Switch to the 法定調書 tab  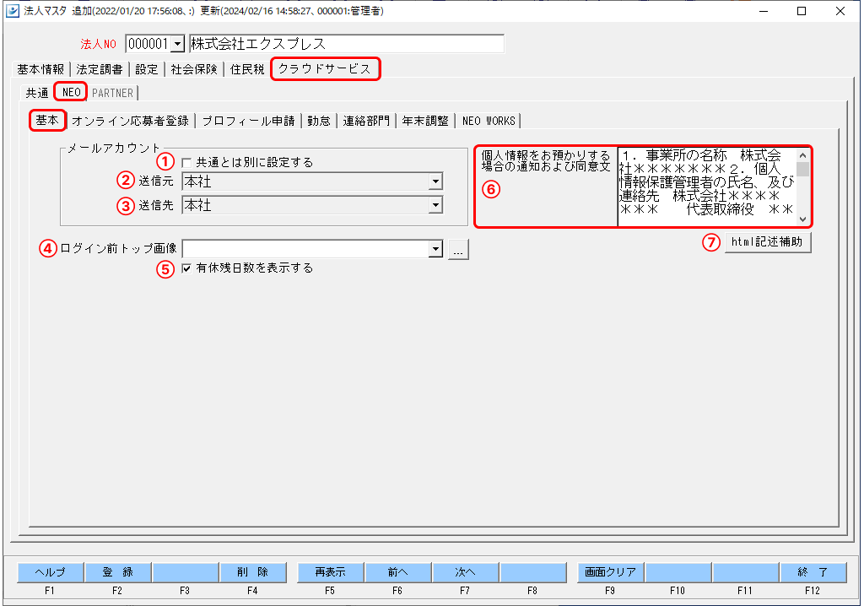tap(100, 69)
